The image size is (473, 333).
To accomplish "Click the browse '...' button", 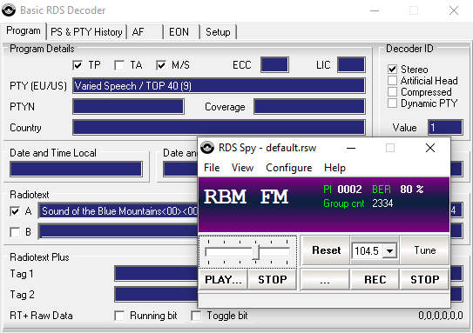I will (x=325, y=279).
